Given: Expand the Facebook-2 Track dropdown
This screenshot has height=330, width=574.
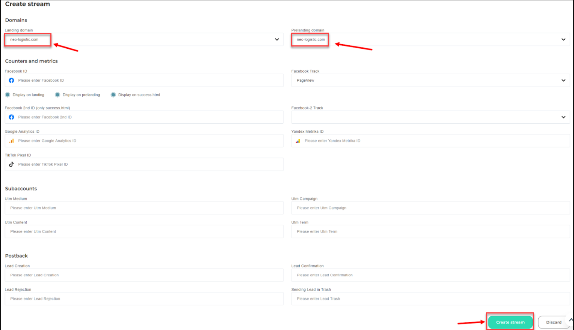Looking at the screenshot, I should 430,117.
